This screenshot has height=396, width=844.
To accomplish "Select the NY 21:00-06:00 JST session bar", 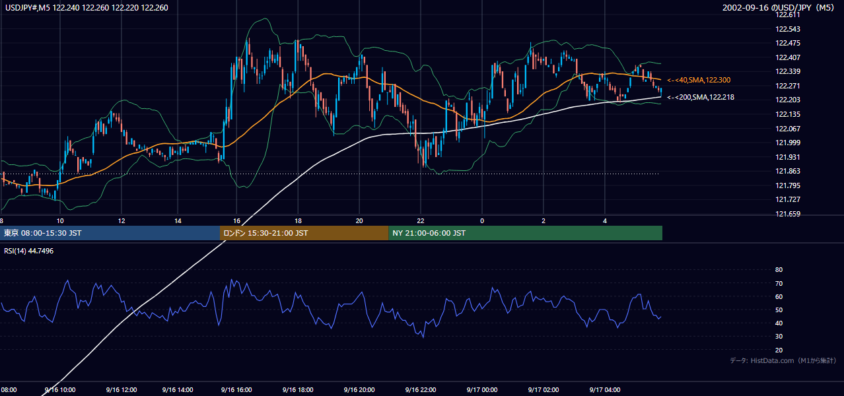I will (525, 233).
